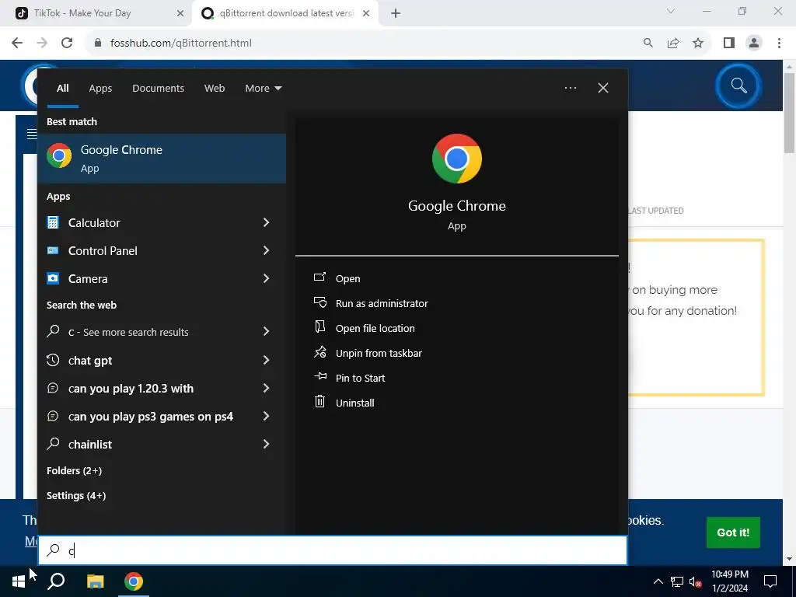Expand 'chat gpt' suggestion chevron
Image resolution: width=796 pixels, height=597 pixels.
click(x=266, y=360)
